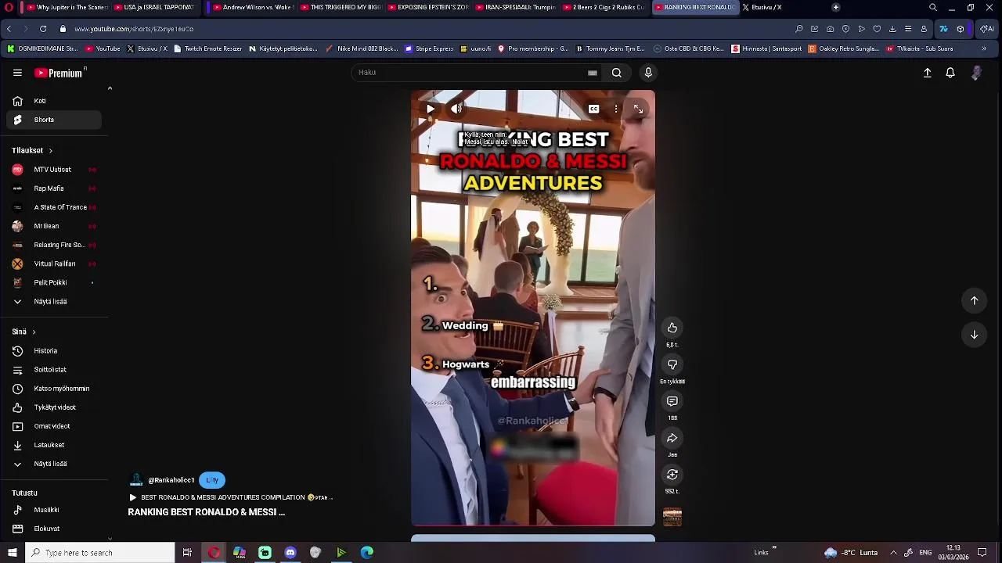Viewport: 1002px width, 563px height.
Task: Mute the Short's volume
Action: [456, 109]
